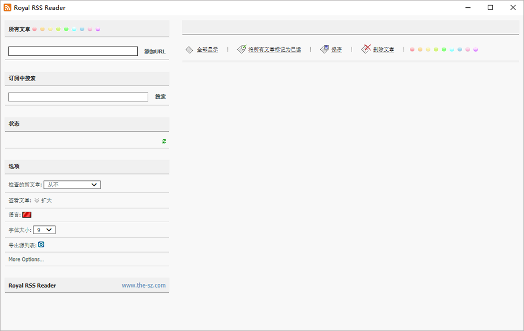Click the purple dot beside 所有文章
This screenshot has height=331, width=524.
click(98, 29)
